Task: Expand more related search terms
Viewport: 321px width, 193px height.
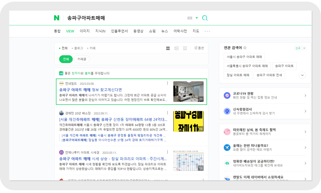Action: click(302, 75)
